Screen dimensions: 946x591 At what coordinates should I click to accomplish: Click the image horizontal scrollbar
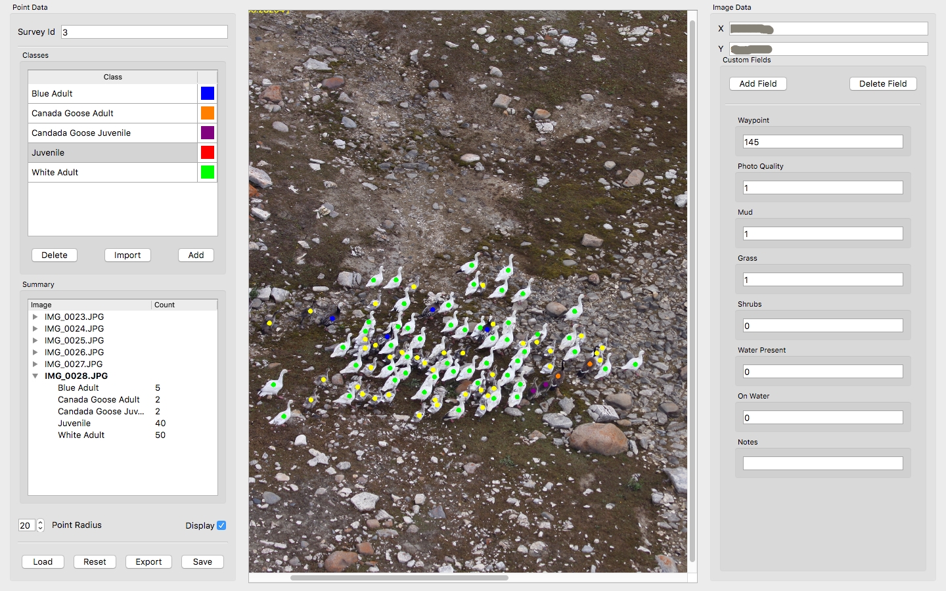click(399, 578)
